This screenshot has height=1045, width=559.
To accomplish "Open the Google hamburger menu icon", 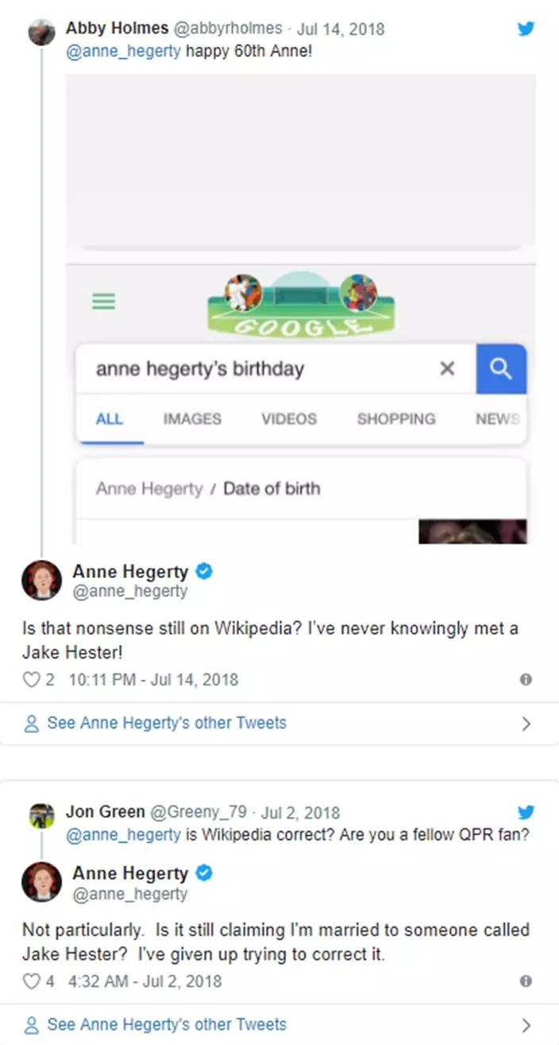I will click(x=103, y=302).
